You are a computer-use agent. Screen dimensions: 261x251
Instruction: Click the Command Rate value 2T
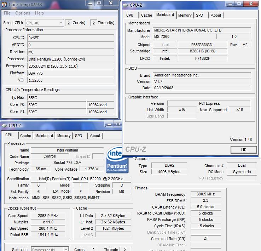[x=205, y=238]
